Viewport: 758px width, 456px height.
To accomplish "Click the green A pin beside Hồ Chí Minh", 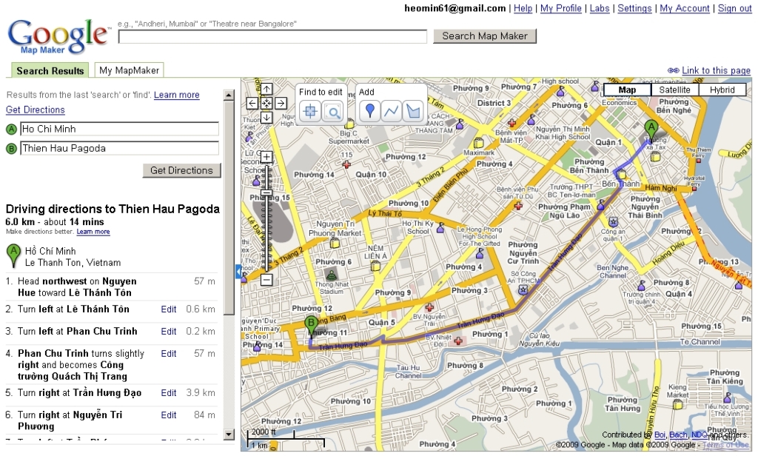I will (x=13, y=255).
